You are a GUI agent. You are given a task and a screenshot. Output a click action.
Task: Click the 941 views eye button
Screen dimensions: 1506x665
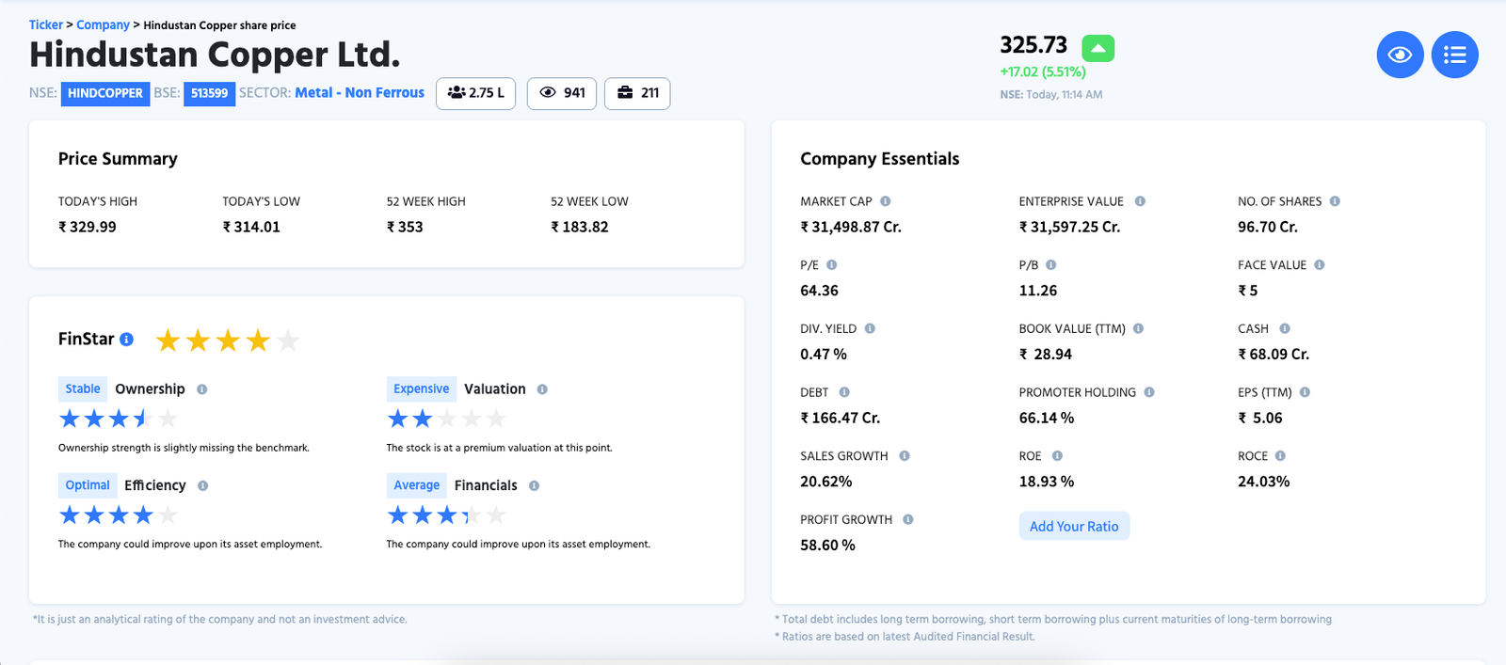pyautogui.click(x=562, y=93)
